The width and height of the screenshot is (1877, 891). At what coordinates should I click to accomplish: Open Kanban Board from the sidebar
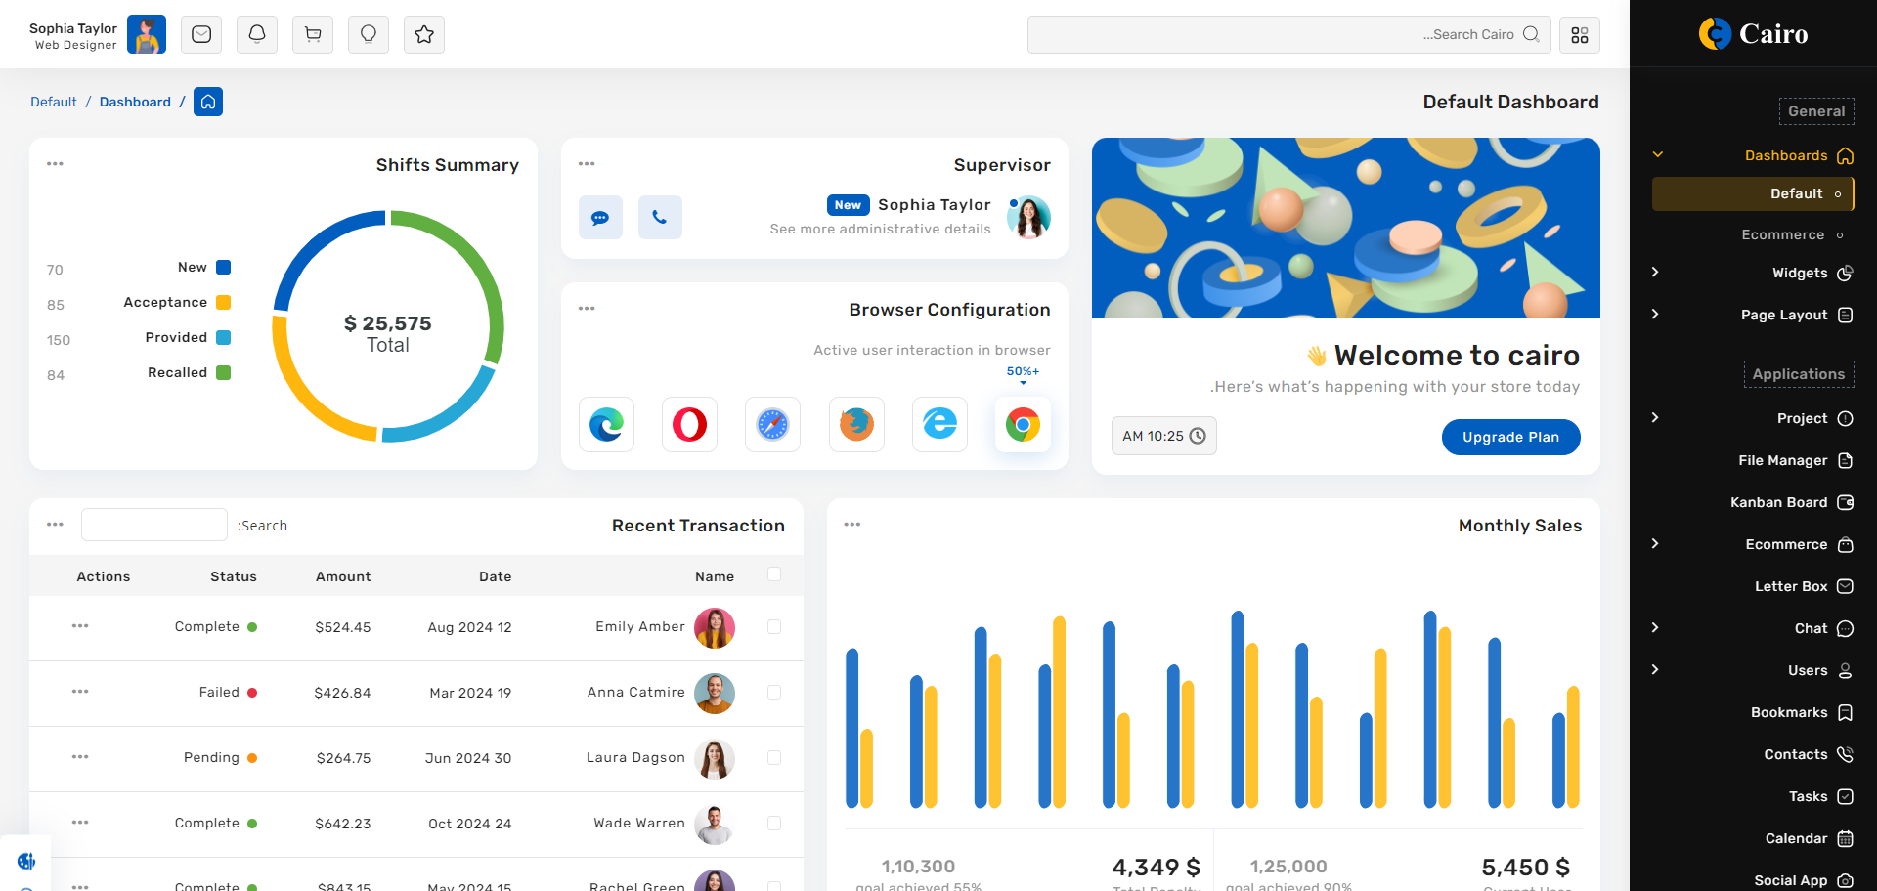(x=1778, y=502)
